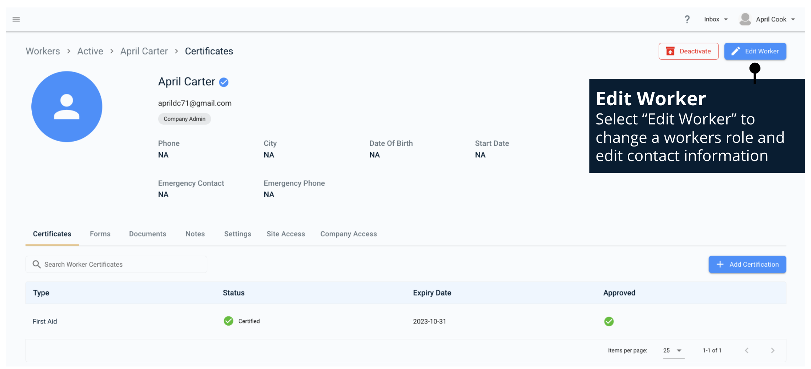This screenshot has height=369, width=811.
Task: Click the search magnifier in the certificates search bar
Action: 37,264
